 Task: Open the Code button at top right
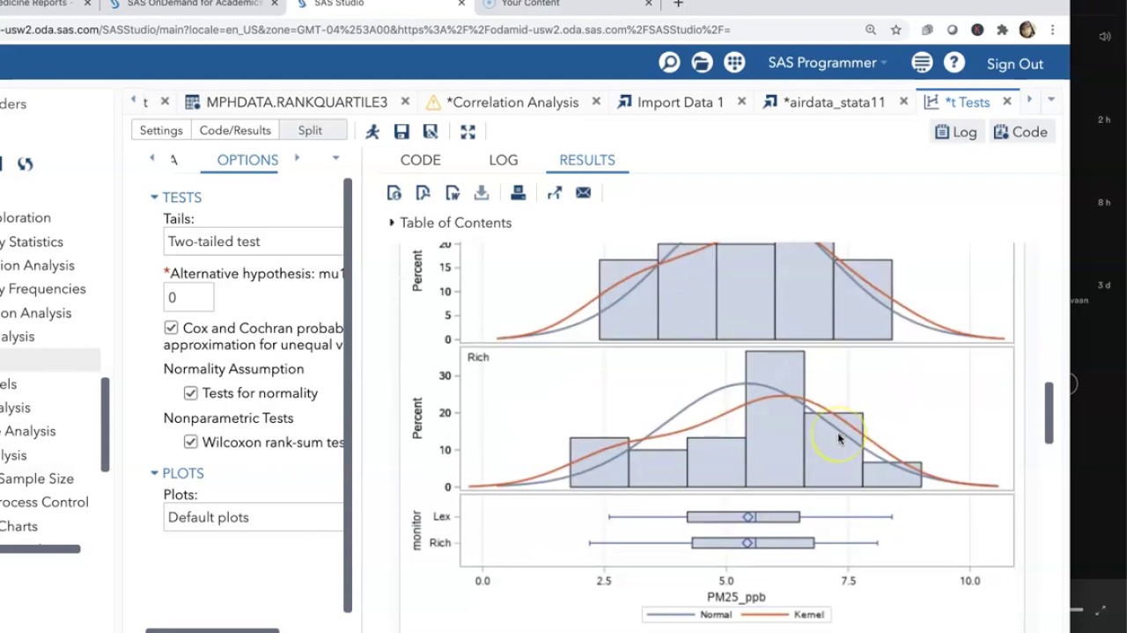coord(1020,132)
